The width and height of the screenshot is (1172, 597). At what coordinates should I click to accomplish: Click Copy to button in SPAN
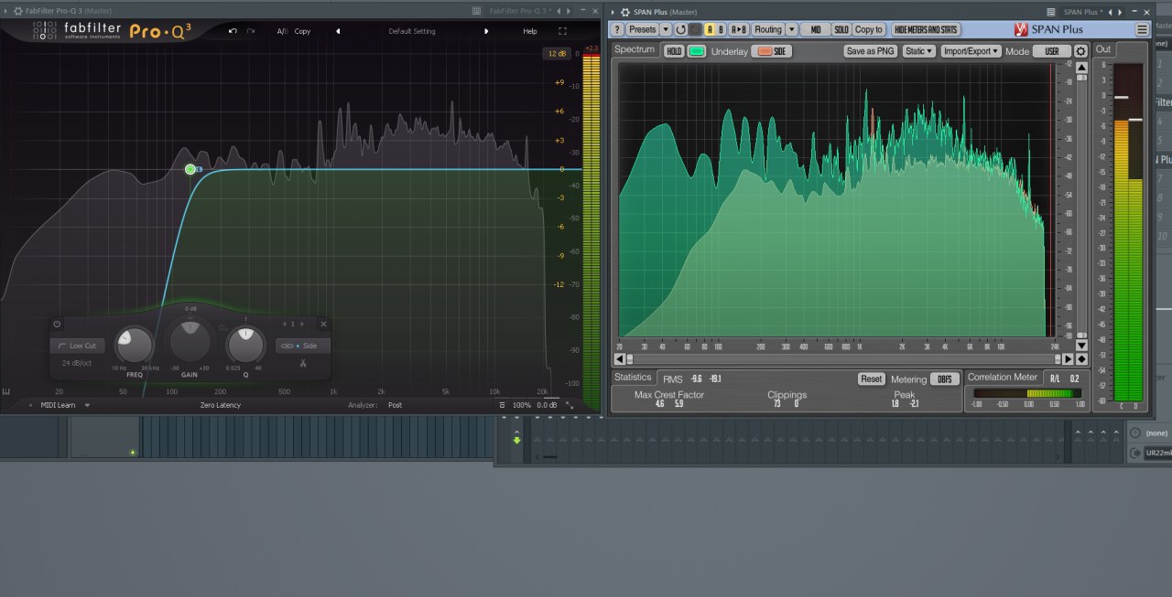869,29
